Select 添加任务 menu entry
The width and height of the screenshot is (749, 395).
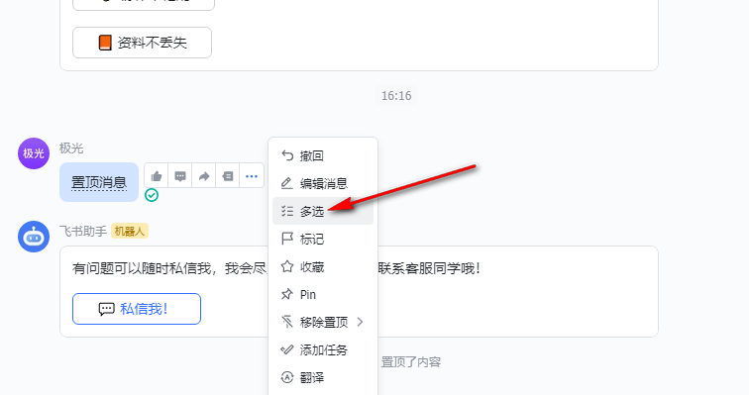click(323, 349)
